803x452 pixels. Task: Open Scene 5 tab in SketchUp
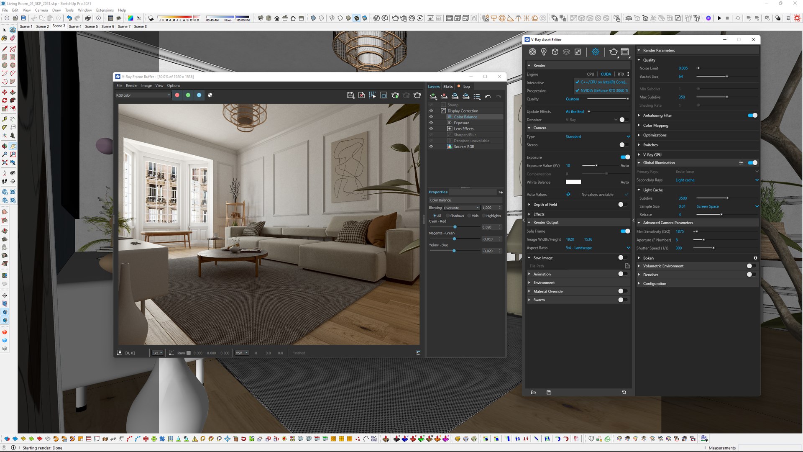91,26
